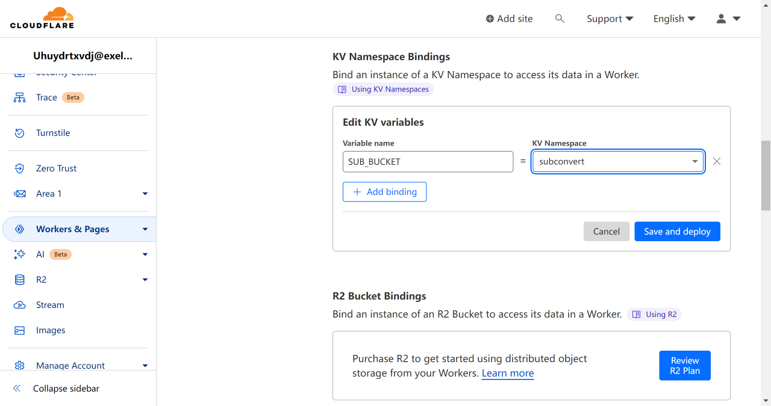Click the plus icon in Add binding
The image size is (771, 406).
click(357, 192)
